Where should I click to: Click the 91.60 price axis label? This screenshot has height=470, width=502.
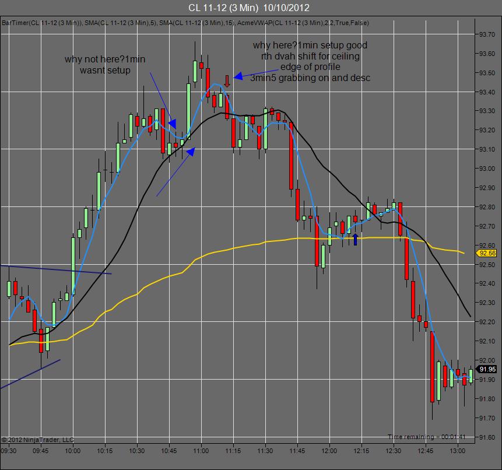click(487, 437)
